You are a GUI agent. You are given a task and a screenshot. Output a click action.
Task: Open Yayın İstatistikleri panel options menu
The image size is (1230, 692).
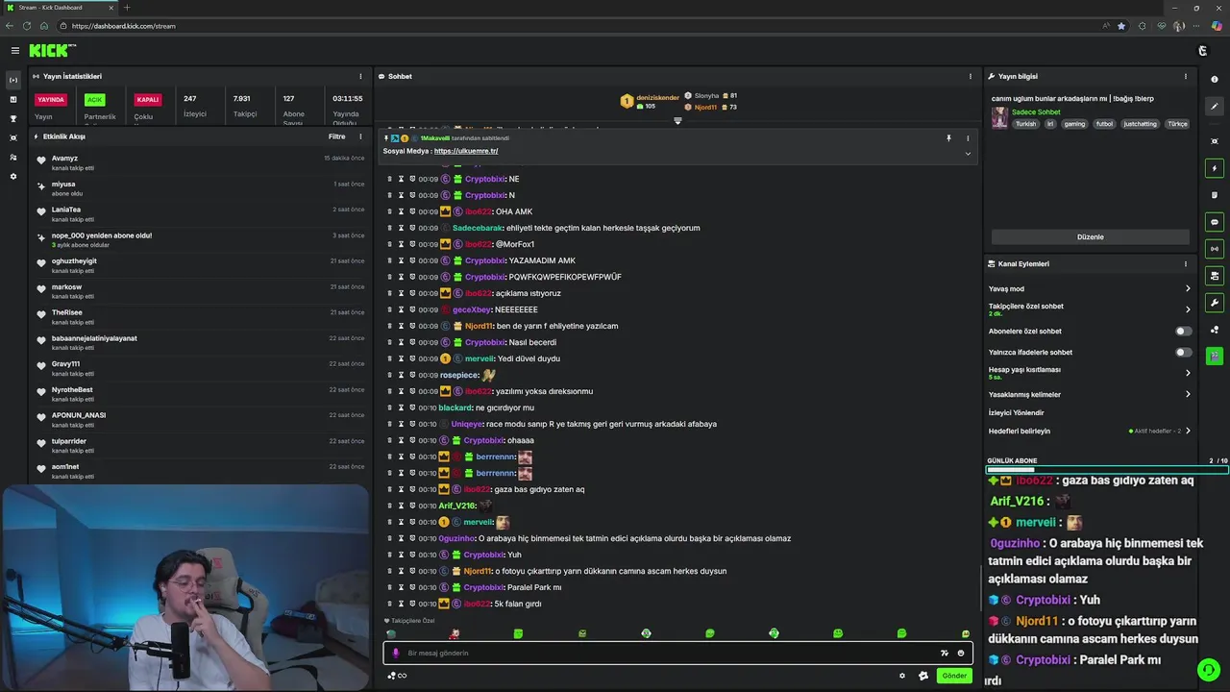[360, 76]
